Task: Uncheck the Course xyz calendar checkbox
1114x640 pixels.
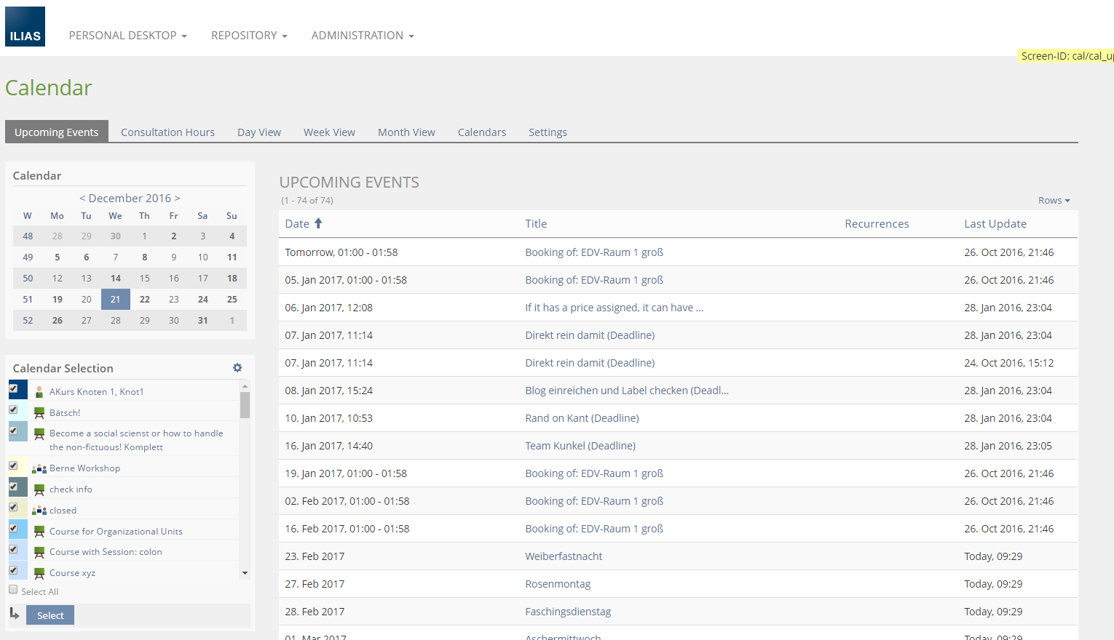Action: pyautogui.click(x=13, y=570)
